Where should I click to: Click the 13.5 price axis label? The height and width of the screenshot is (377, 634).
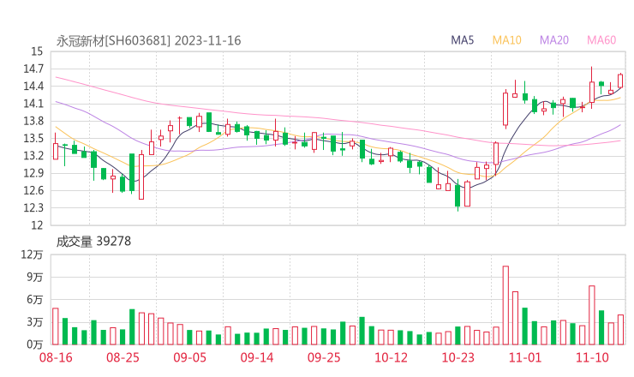(x=33, y=138)
